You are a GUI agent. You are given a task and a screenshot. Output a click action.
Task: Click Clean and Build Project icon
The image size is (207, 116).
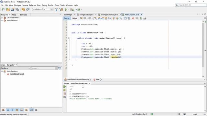tap(61, 9)
